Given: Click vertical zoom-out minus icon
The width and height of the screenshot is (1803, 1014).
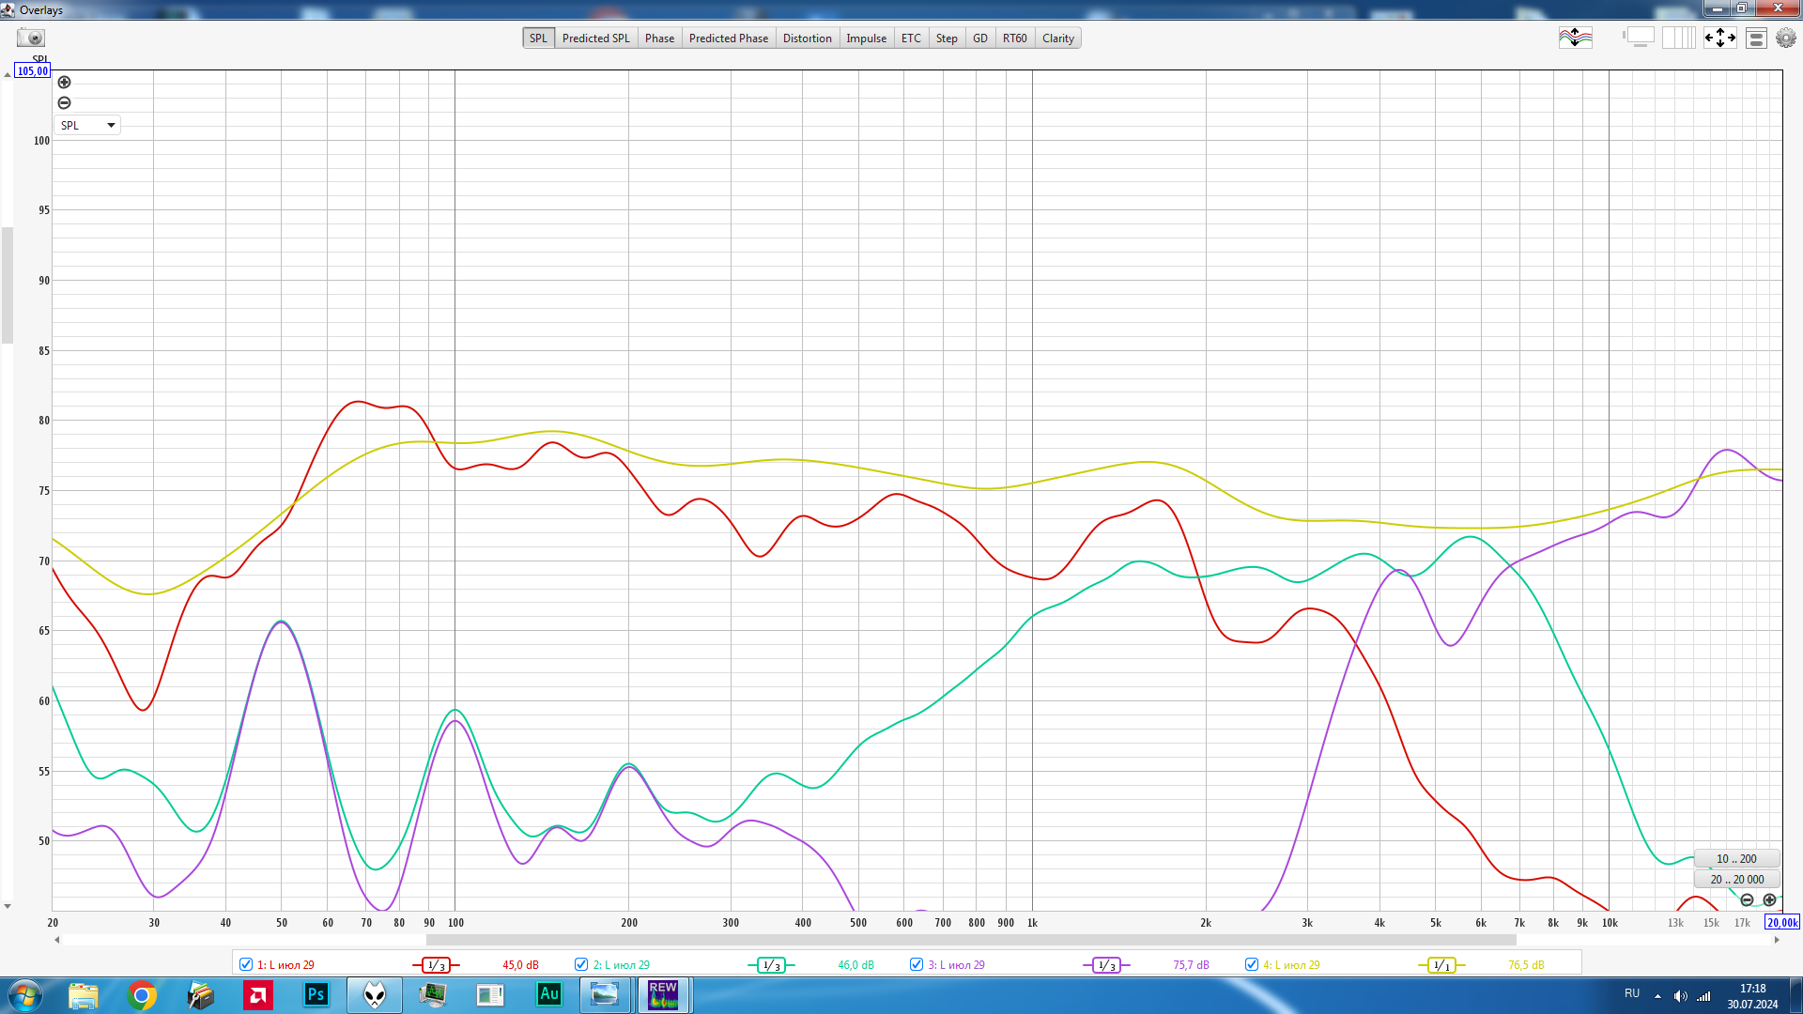Looking at the screenshot, I should (64, 103).
